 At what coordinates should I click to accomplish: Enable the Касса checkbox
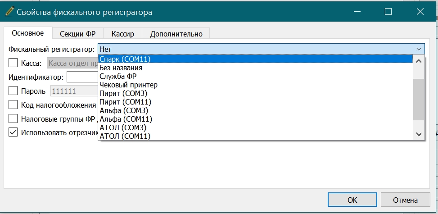point(13,63)
